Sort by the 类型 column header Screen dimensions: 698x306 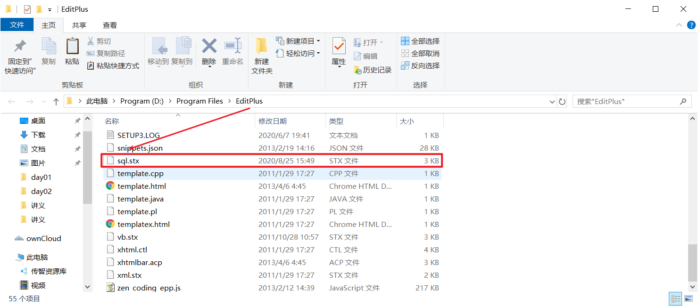click(336, 121)
